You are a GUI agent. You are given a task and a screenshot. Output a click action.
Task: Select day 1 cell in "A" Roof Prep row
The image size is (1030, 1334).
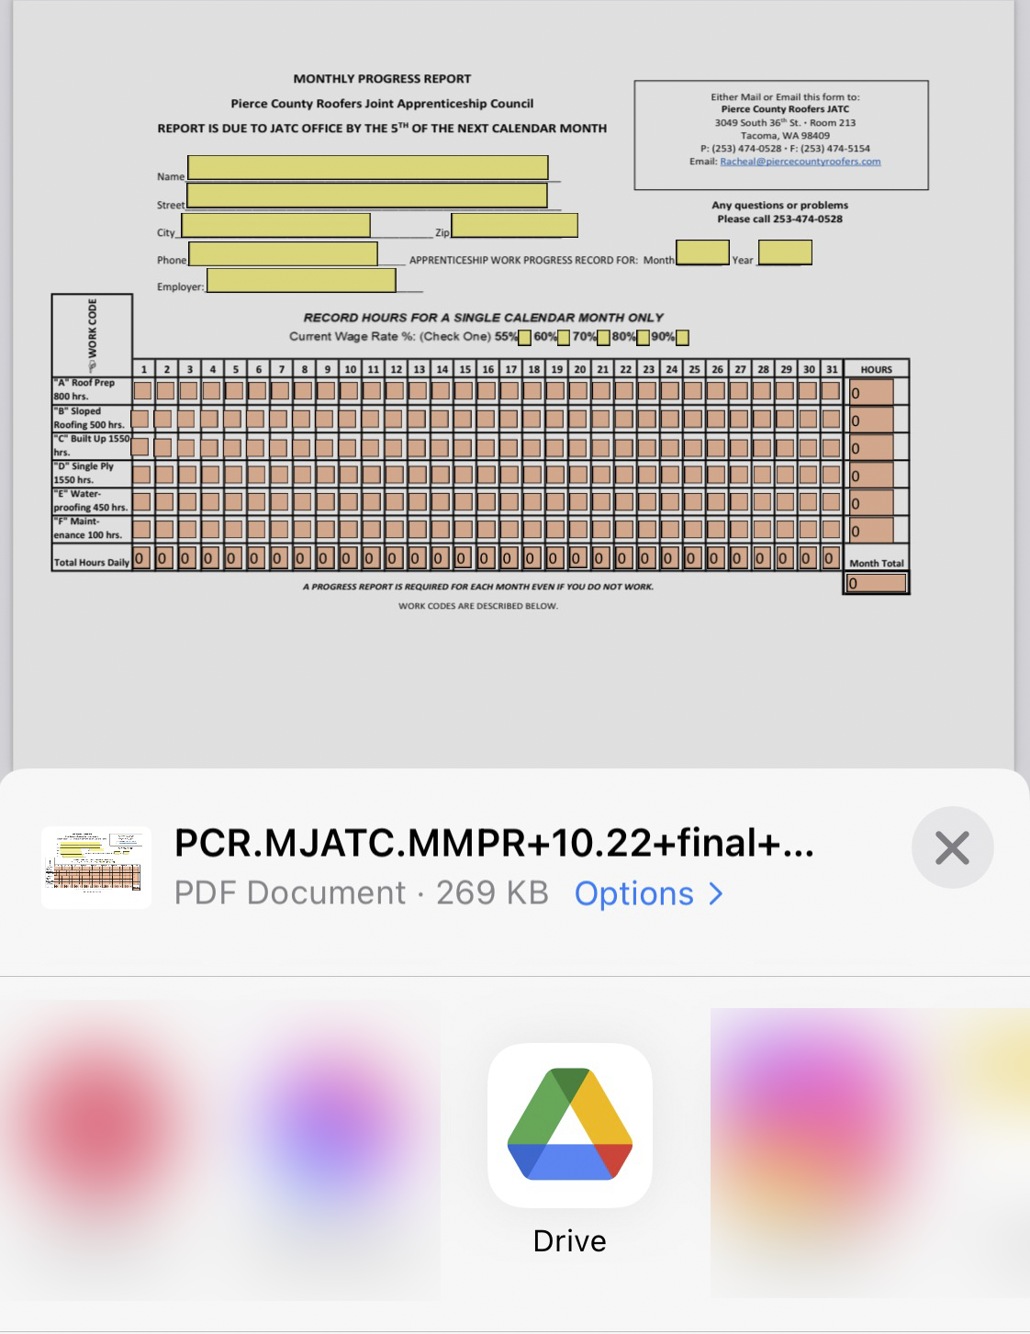pos(142,390)
